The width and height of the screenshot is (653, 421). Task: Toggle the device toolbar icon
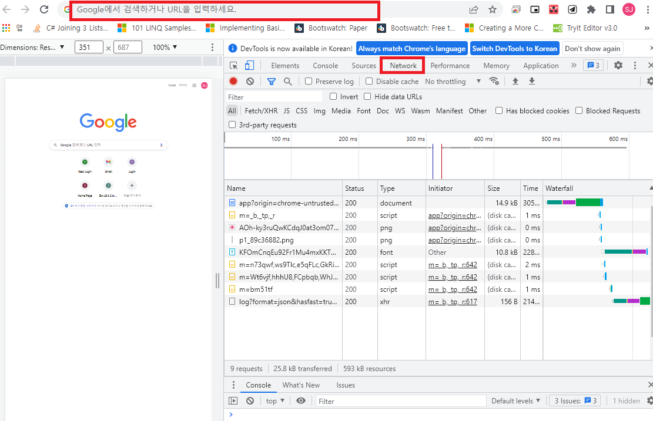(x=249, y=65)
